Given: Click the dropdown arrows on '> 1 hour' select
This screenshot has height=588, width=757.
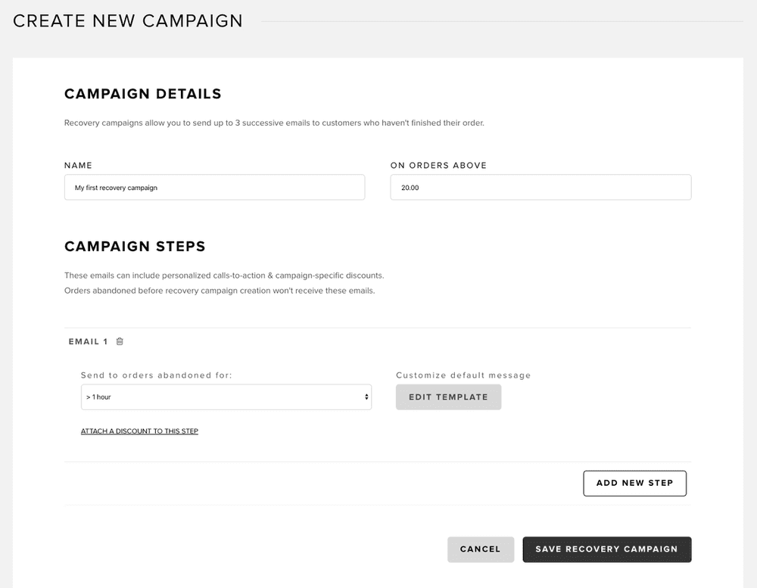Looking at the screenshot, I should coord(366,397).
